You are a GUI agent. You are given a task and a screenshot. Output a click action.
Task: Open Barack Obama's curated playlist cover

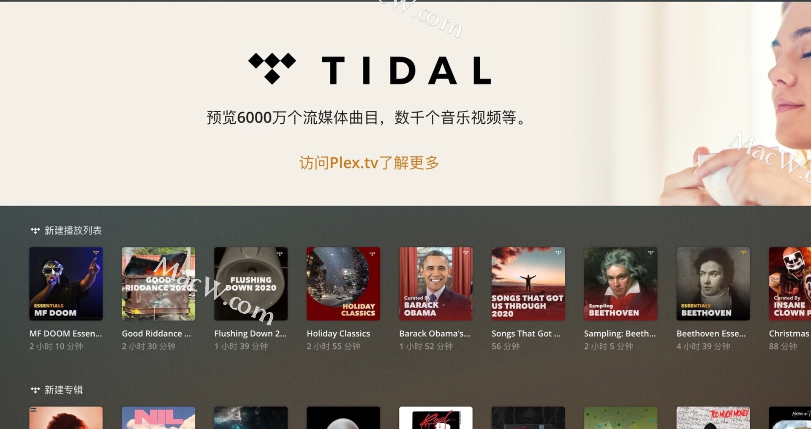click(436, 284)
